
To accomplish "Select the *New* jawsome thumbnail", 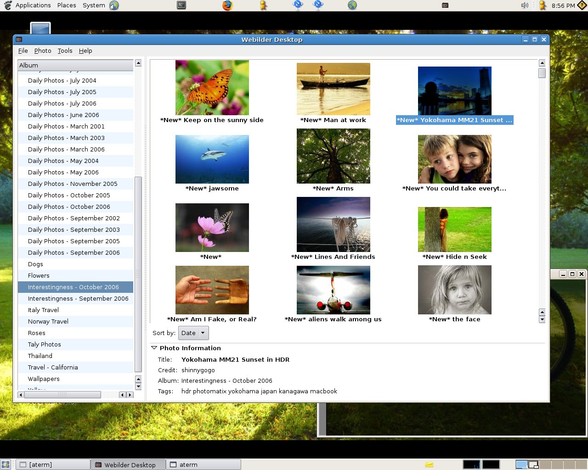I will (212, 159).
